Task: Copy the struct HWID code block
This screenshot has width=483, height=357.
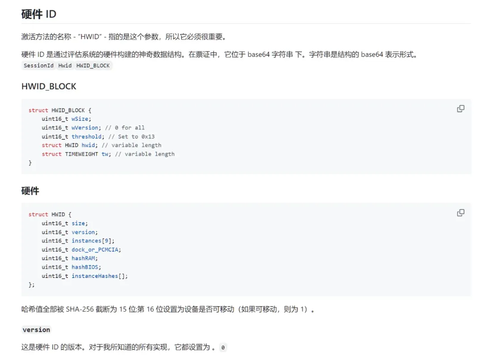Action: (x=461, y=213)
